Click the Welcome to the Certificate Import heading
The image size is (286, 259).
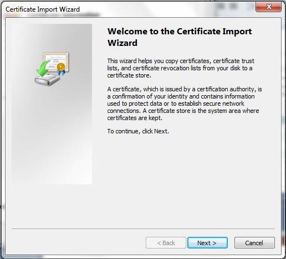[180, 32]
